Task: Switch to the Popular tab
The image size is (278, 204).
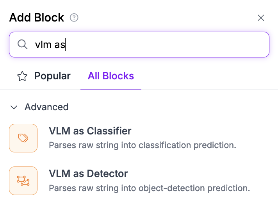Action: (52, 76)
